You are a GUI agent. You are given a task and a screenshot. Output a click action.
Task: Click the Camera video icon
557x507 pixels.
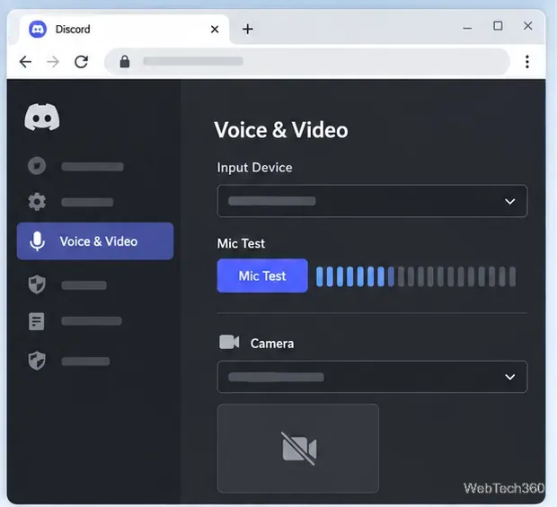[229, 343]
